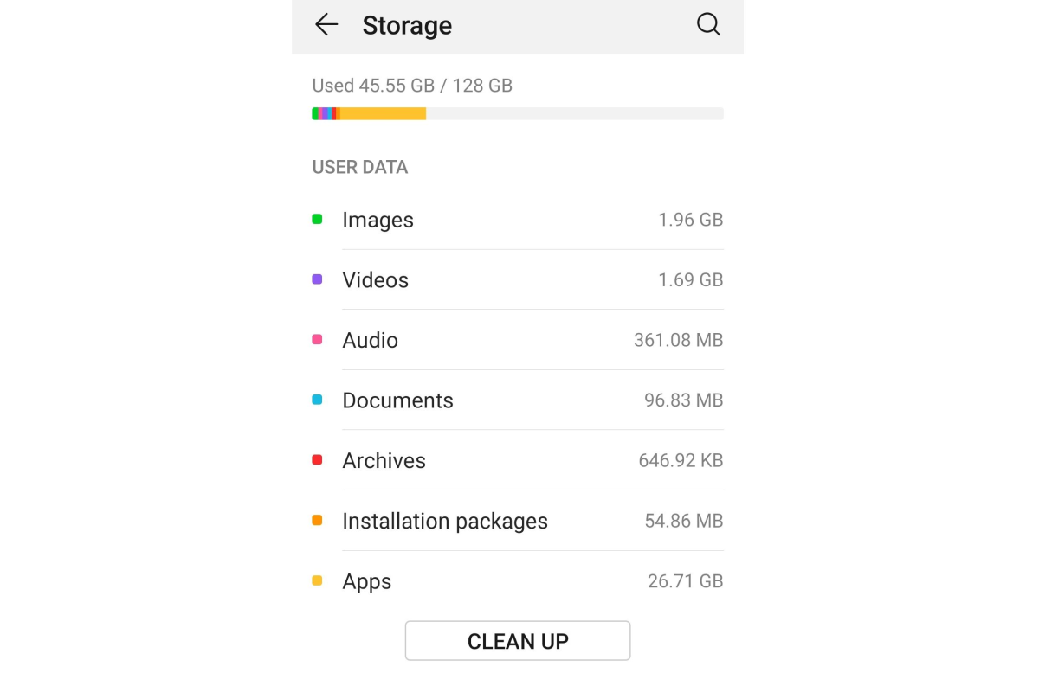Image resolution: width=1039 pixels, height=692 pixels.
Task: Click the red Archives color dot
Action: (x=317, y=460)
